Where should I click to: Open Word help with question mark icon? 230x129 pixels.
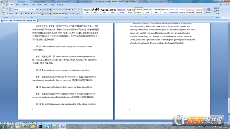point(221,5)
